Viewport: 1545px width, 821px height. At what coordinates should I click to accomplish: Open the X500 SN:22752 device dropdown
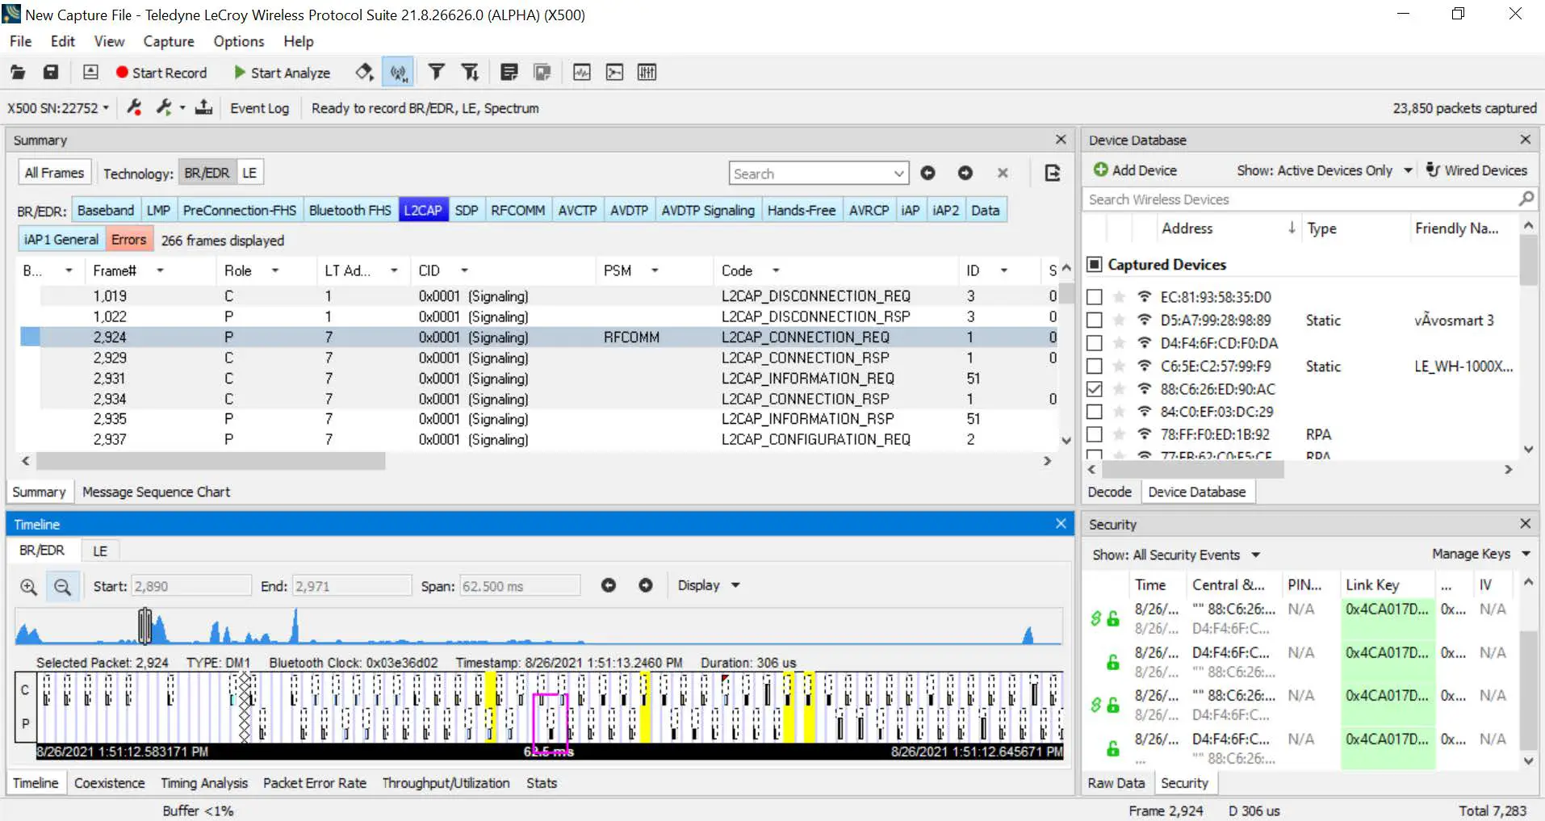pyautogui.click(x=58, y=108)
